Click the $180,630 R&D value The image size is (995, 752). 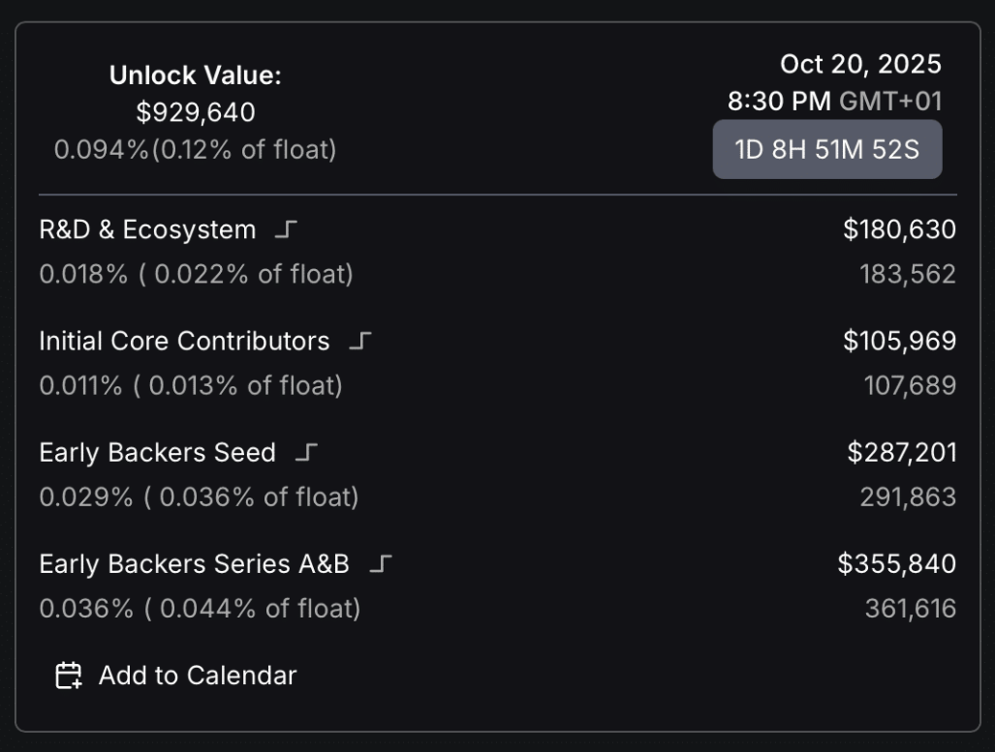pos(899,230)
